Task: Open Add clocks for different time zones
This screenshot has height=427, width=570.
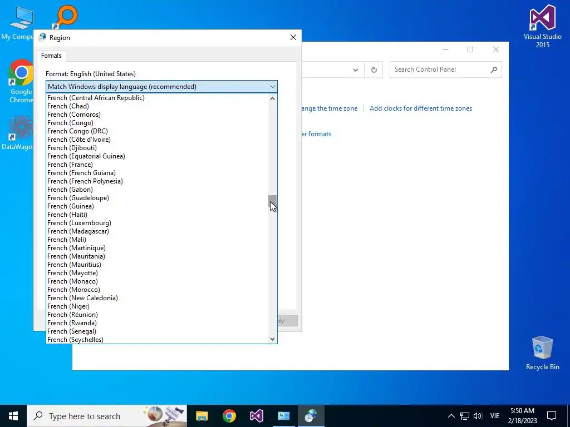Action: point(421,108)
